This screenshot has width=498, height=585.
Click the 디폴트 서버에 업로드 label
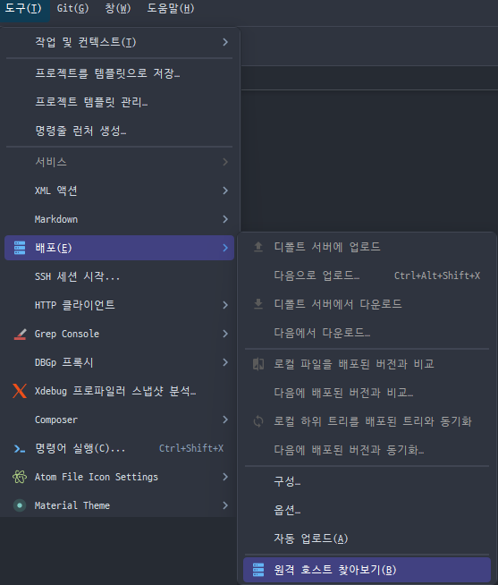[x=327, y=247]
